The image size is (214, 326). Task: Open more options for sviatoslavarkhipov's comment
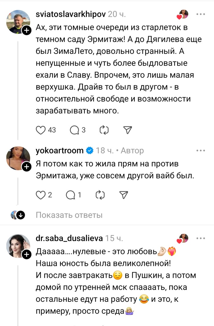tap(201, 14)
